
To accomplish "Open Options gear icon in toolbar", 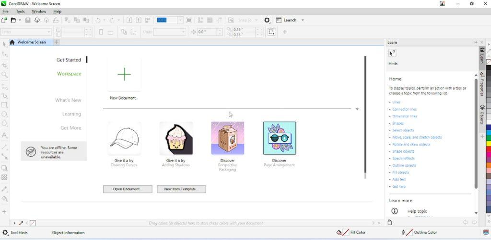I will (x=267, y=20).
